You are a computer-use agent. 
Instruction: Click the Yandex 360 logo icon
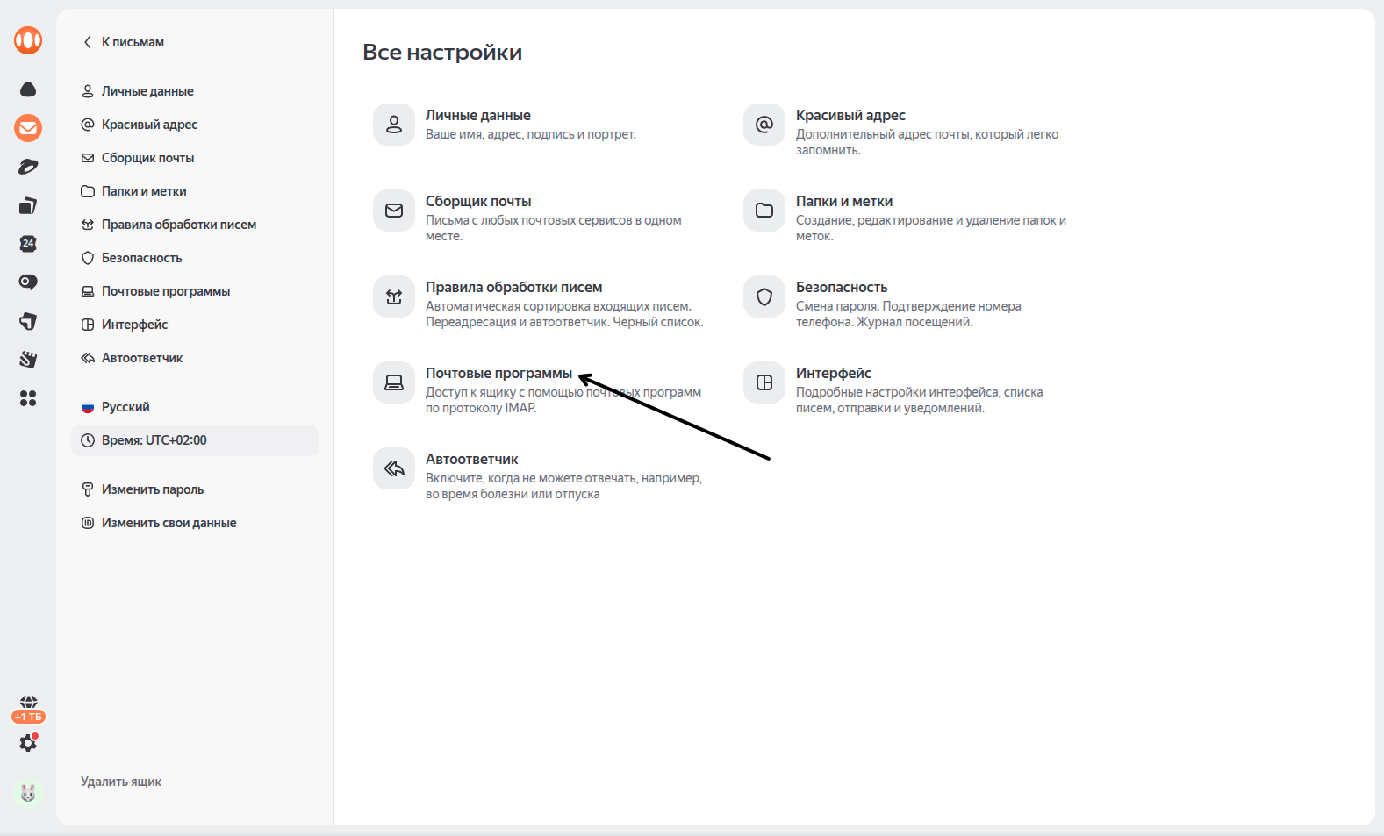point(28,40)
